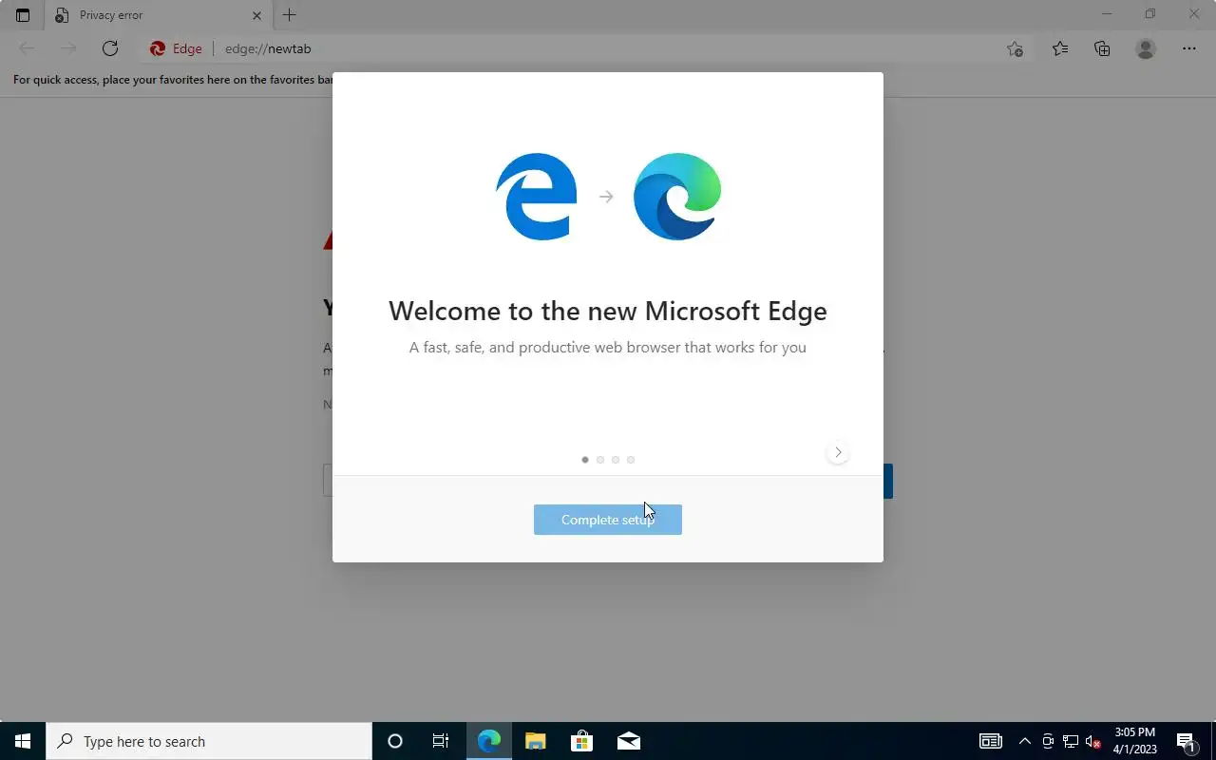The image size is (1216, 760).
Task: Go back using the back arrow
Action: (x=27, y=48)
